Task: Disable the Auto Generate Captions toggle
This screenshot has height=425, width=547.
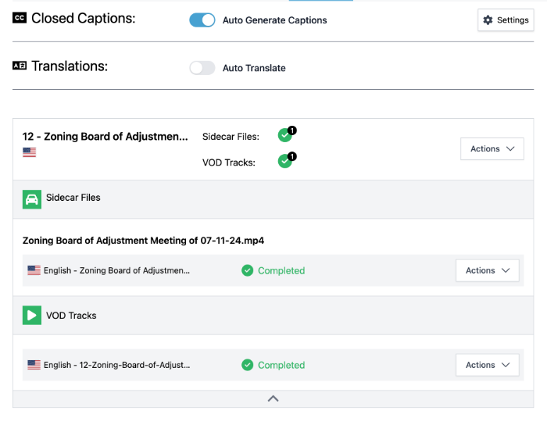Action: point(202,20)
